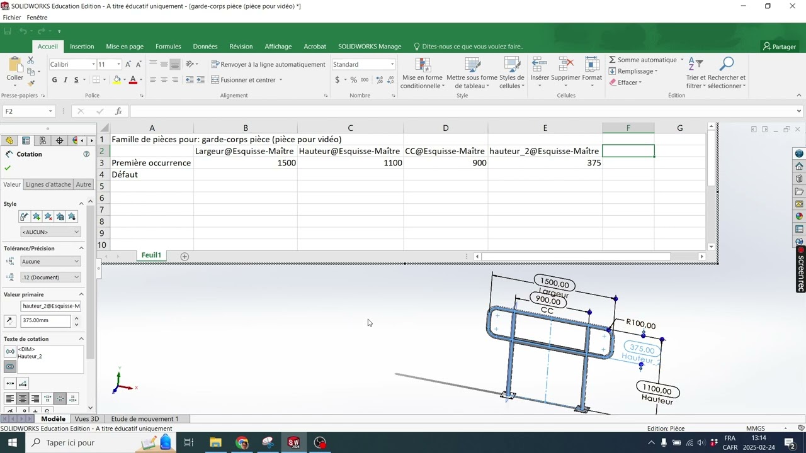Click the ConfigurationManager tab icon
This screenshot has width=806, height=453.
tap(42, 140)
